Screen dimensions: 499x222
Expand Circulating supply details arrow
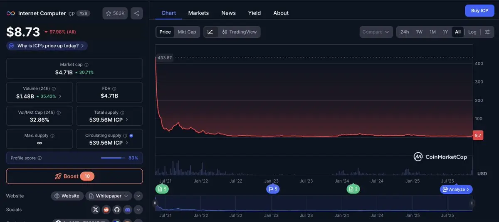127,143
